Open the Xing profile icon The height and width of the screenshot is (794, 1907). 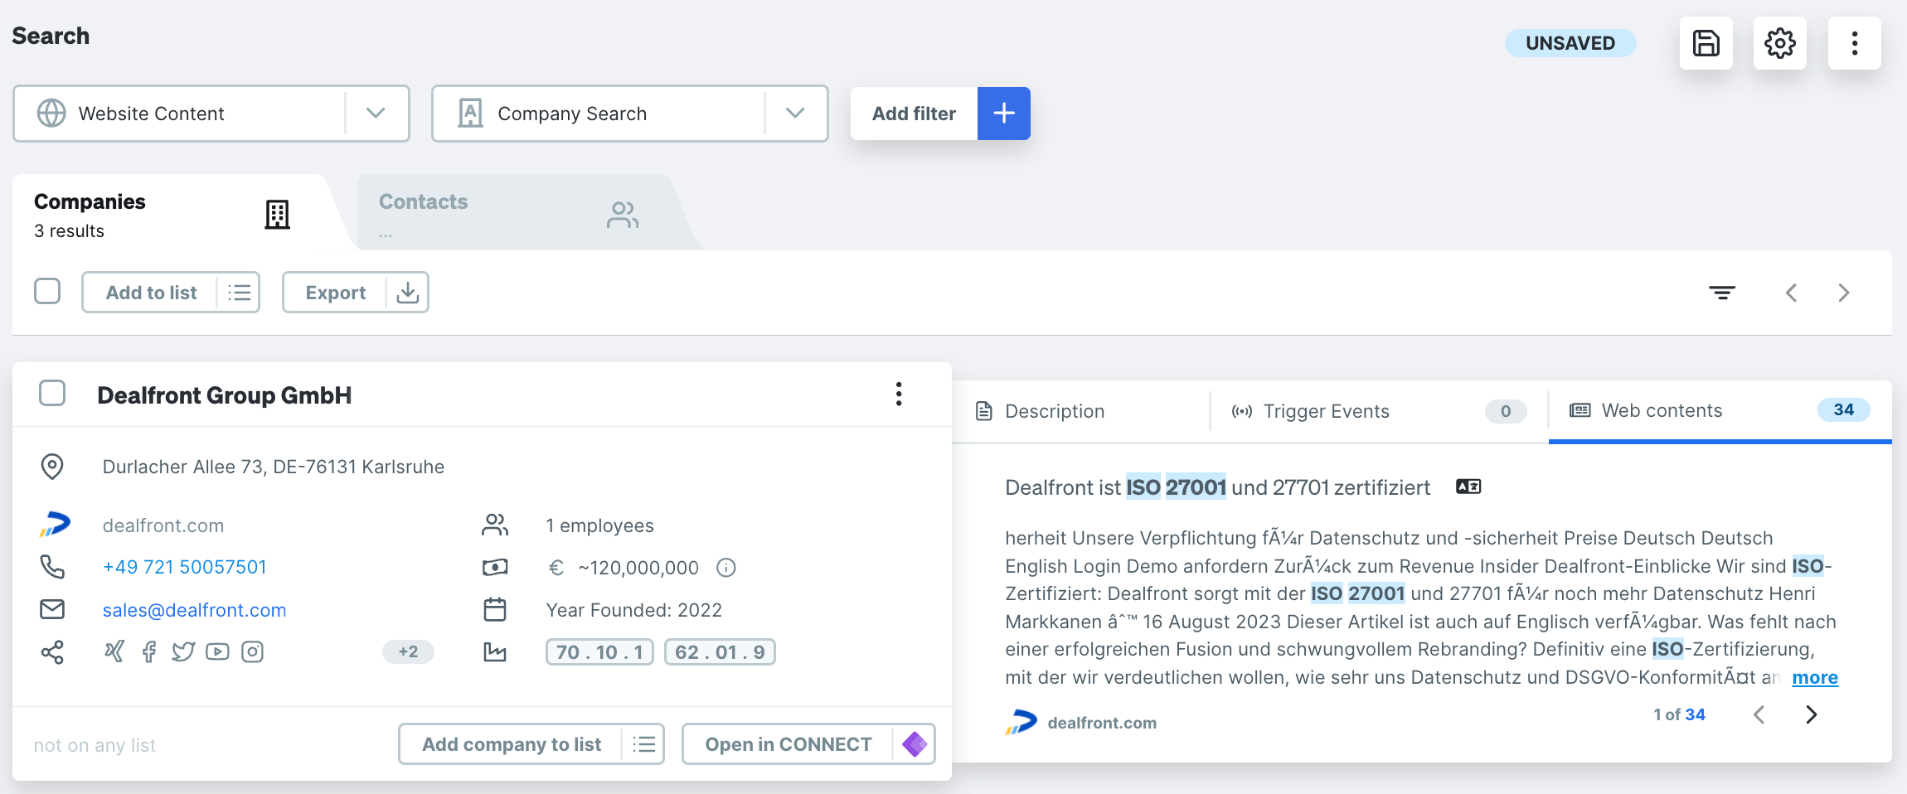[114, 651]
